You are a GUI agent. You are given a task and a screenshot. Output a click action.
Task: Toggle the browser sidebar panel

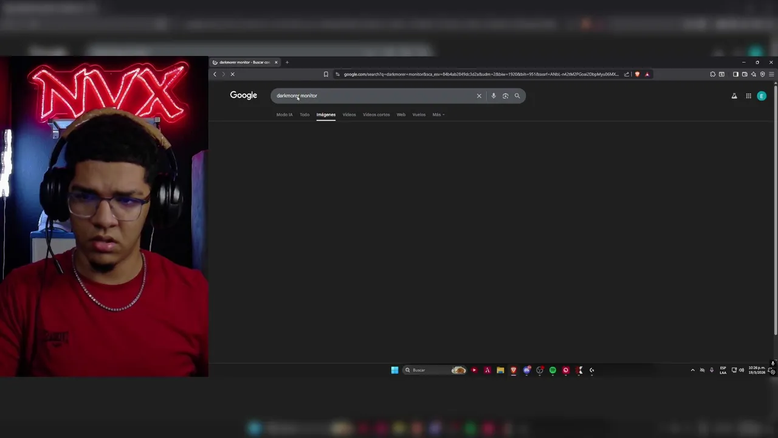(735, 74)
